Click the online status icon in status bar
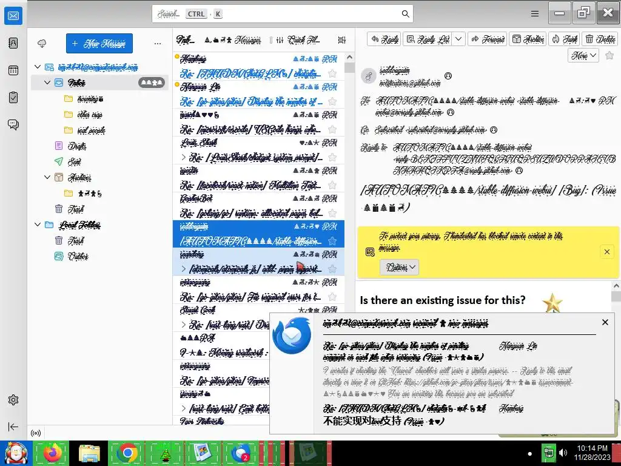Viewport: 621px width, 466px height. 36,433
